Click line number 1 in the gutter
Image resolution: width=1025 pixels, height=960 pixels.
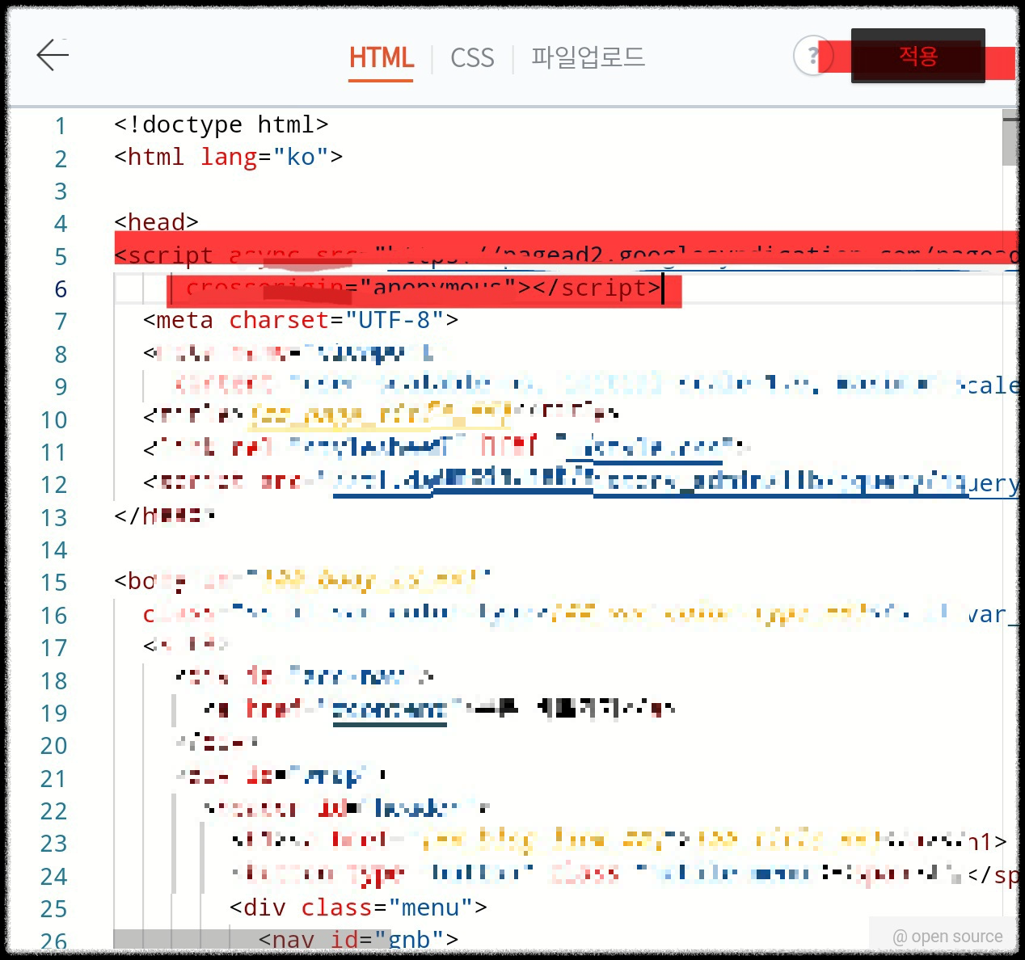pyautogui.click(x=61, y=126)
